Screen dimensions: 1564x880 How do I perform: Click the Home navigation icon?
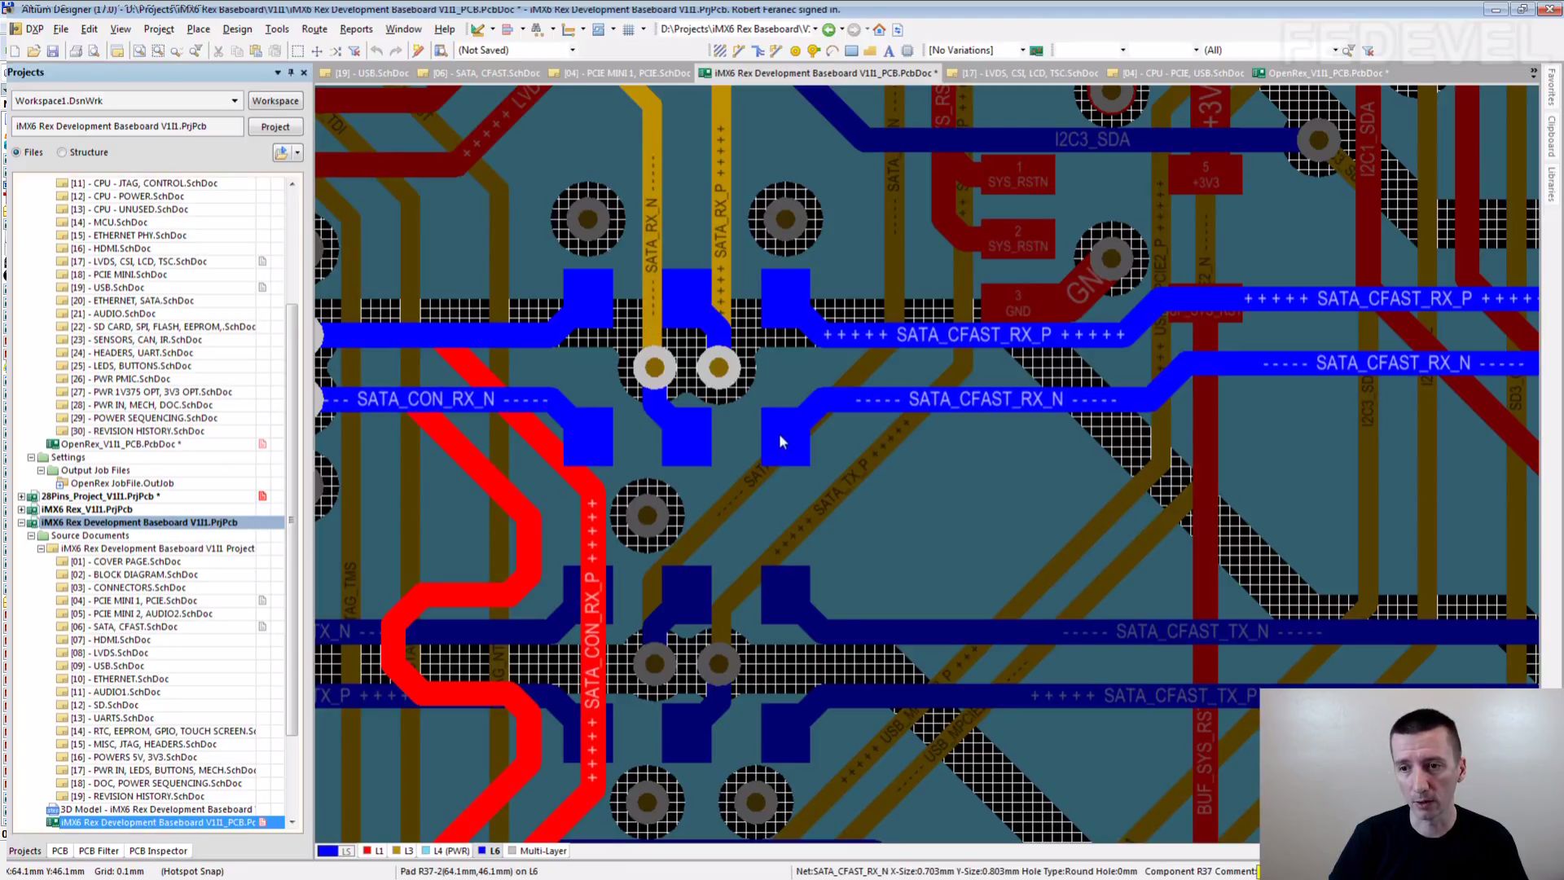(879, 29)
